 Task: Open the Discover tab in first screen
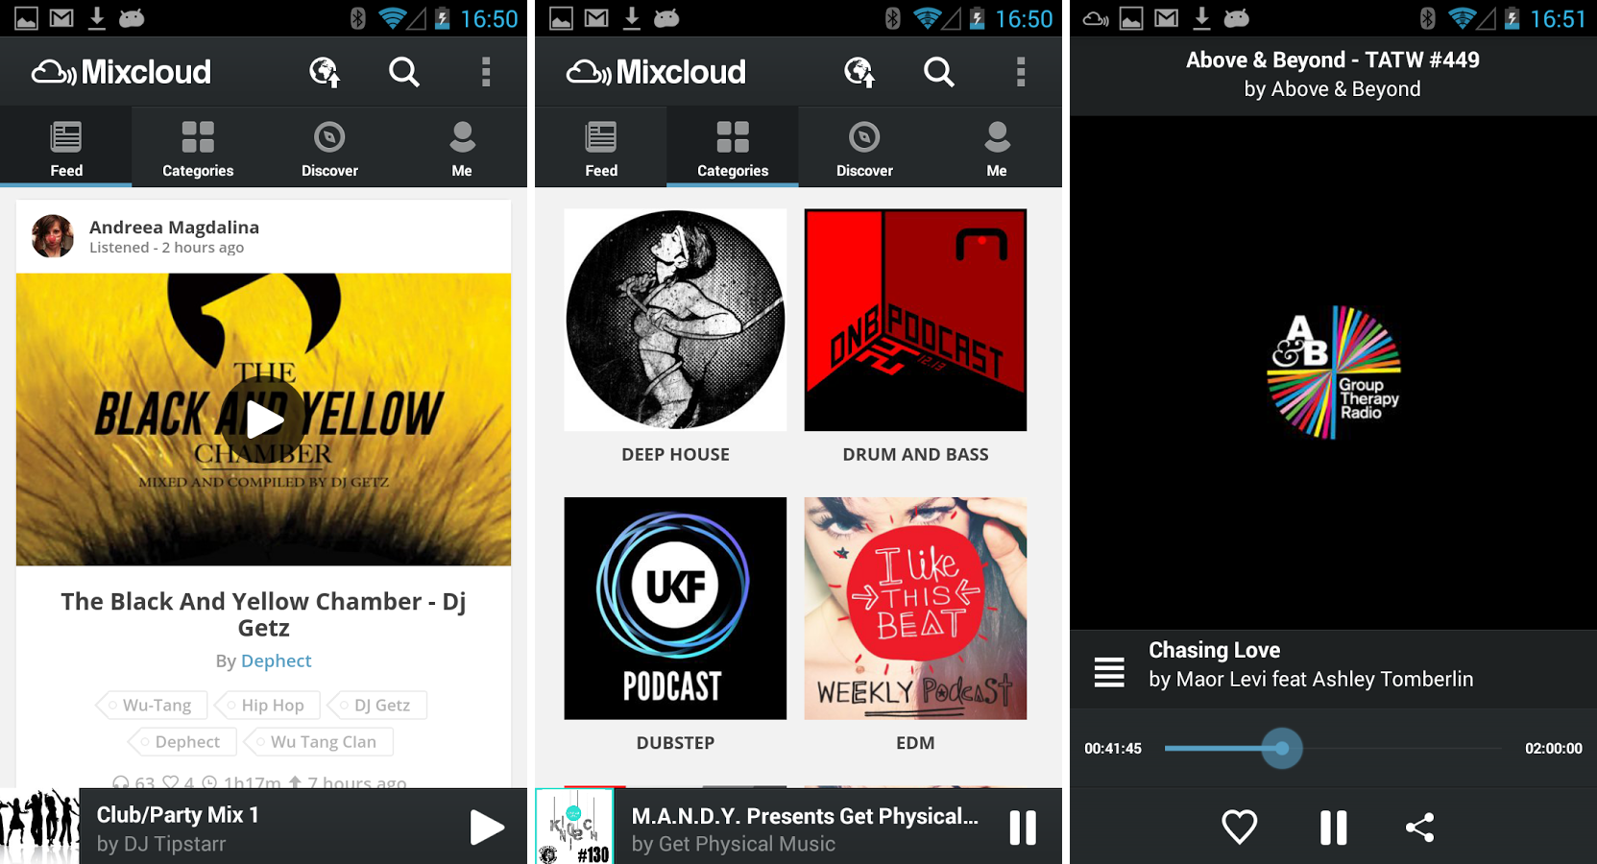[329, 147]
